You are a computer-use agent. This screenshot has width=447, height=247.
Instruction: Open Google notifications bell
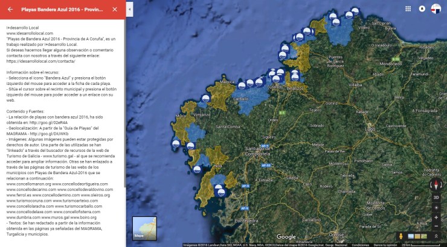422,9
